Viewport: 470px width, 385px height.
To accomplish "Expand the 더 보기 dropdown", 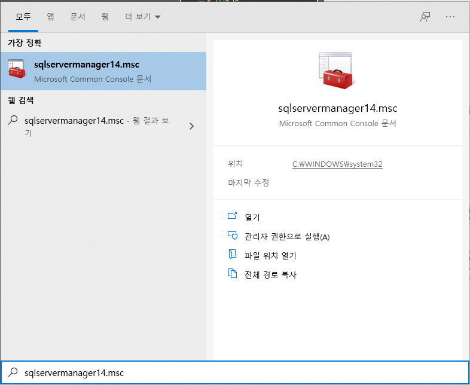I will (x=143, y=17).
